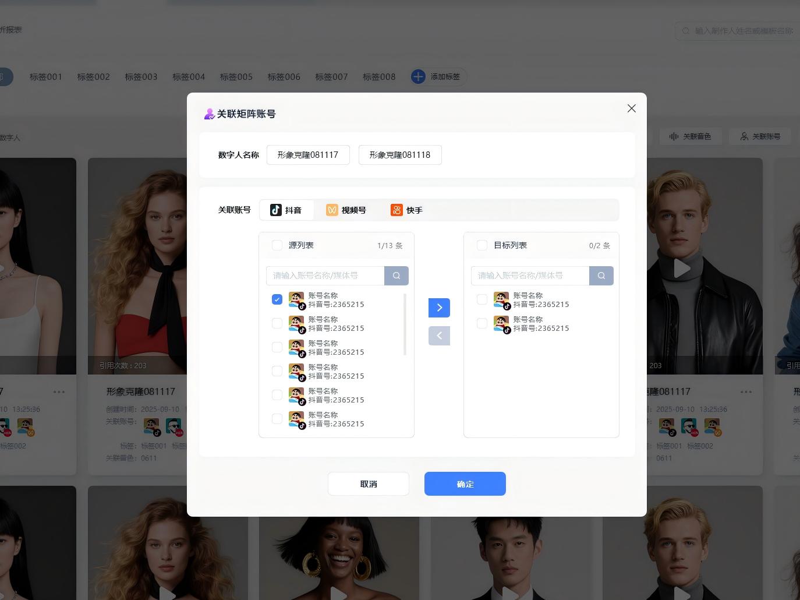Click the target list search icon
The height and width of the screenshot is (600, 800).
coord(601,276)
